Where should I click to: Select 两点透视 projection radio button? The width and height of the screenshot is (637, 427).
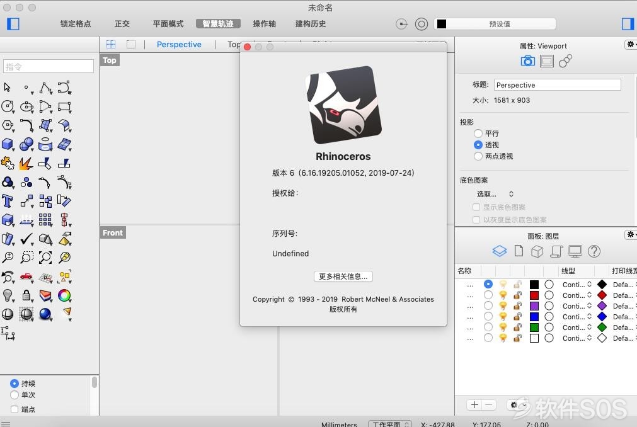coord(478,156)
